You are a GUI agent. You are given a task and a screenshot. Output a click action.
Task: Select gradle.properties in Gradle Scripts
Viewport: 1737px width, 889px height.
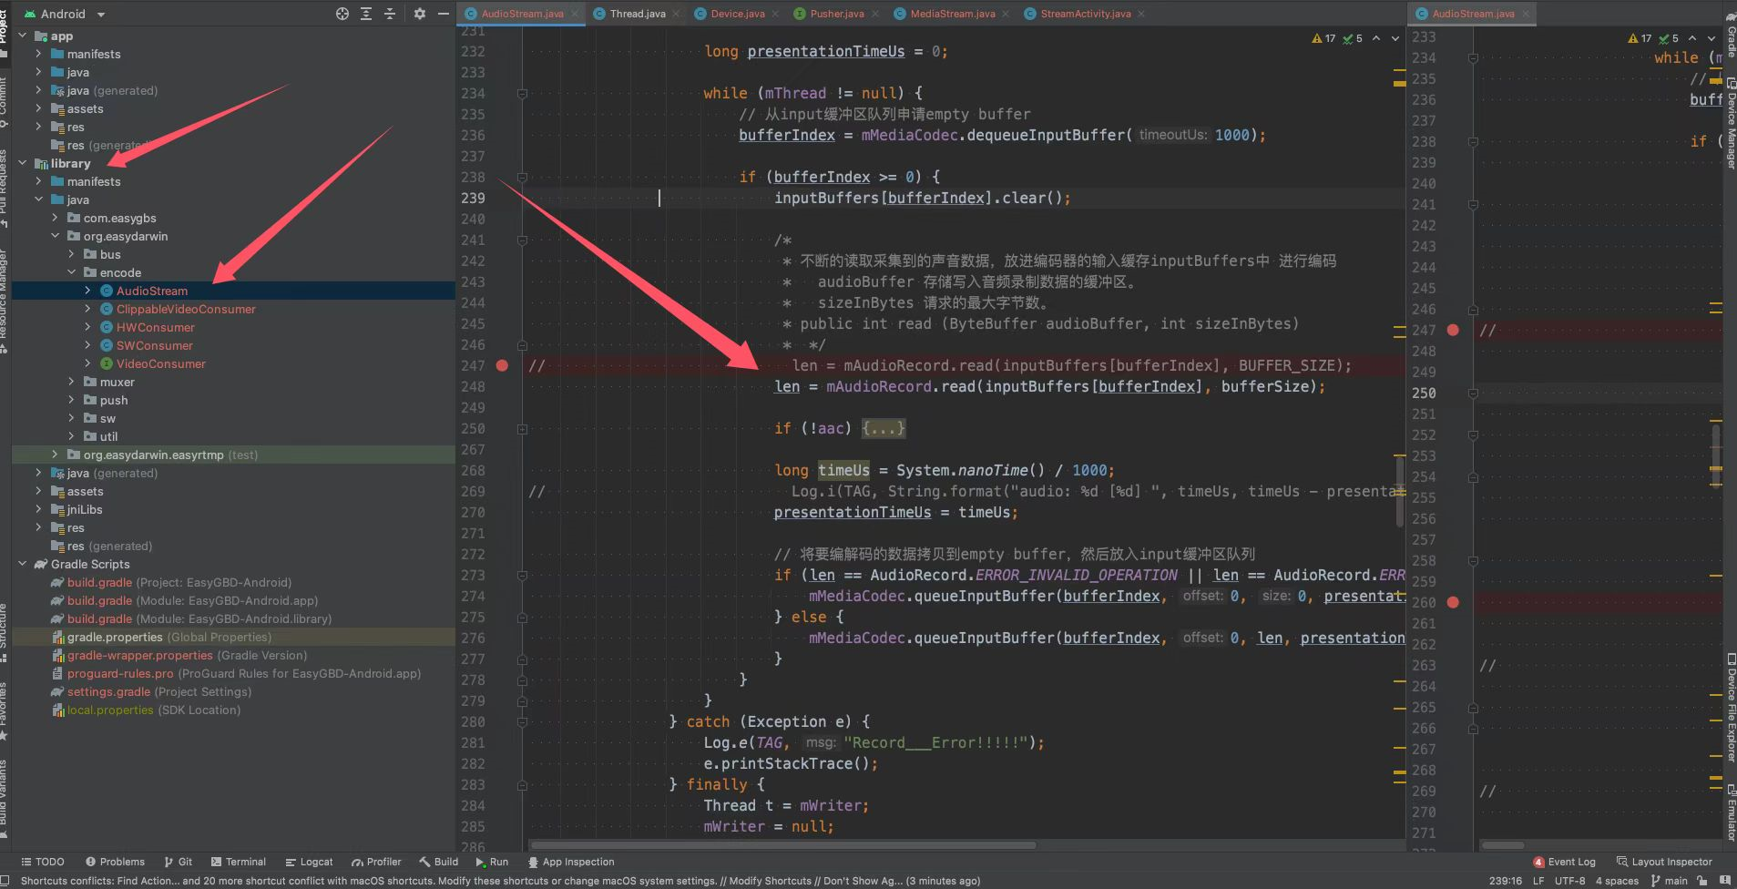click(115, 637)
